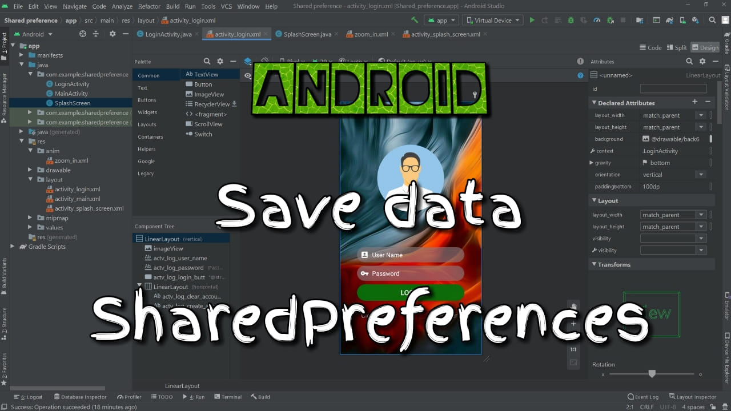Select the design surface layers icon
731x411 pixels.
click(x=248, y=61)
